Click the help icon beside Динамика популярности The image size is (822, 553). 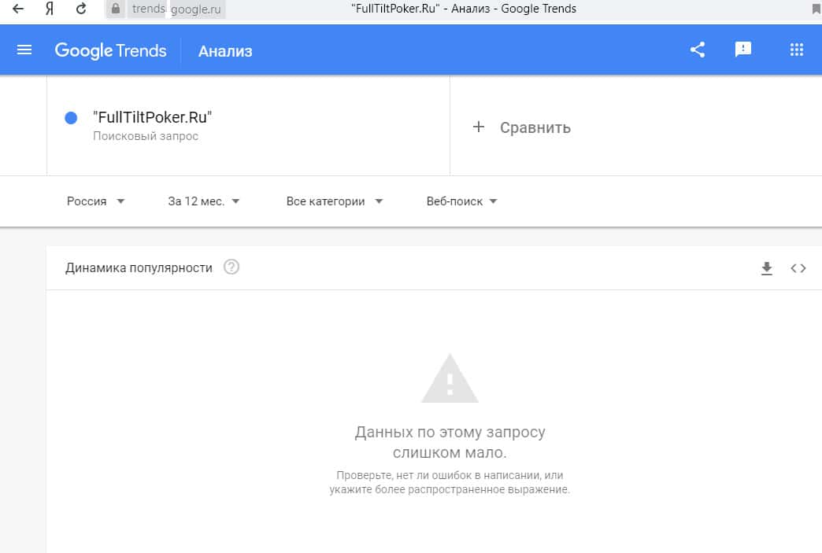pyautogui.click(x=231, y=267)
